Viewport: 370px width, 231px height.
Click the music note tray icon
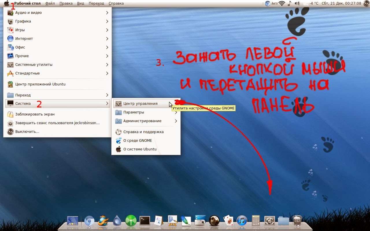click(289, 3)
